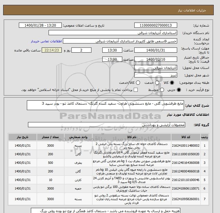
Task: Click the countdown timer 22:14:23
Action: [x=52, y=50]
